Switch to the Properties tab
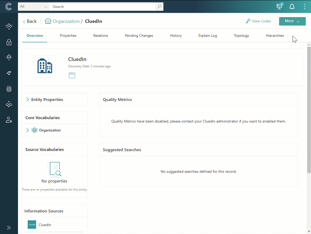The image size is (311, 234). pos(68,35)
